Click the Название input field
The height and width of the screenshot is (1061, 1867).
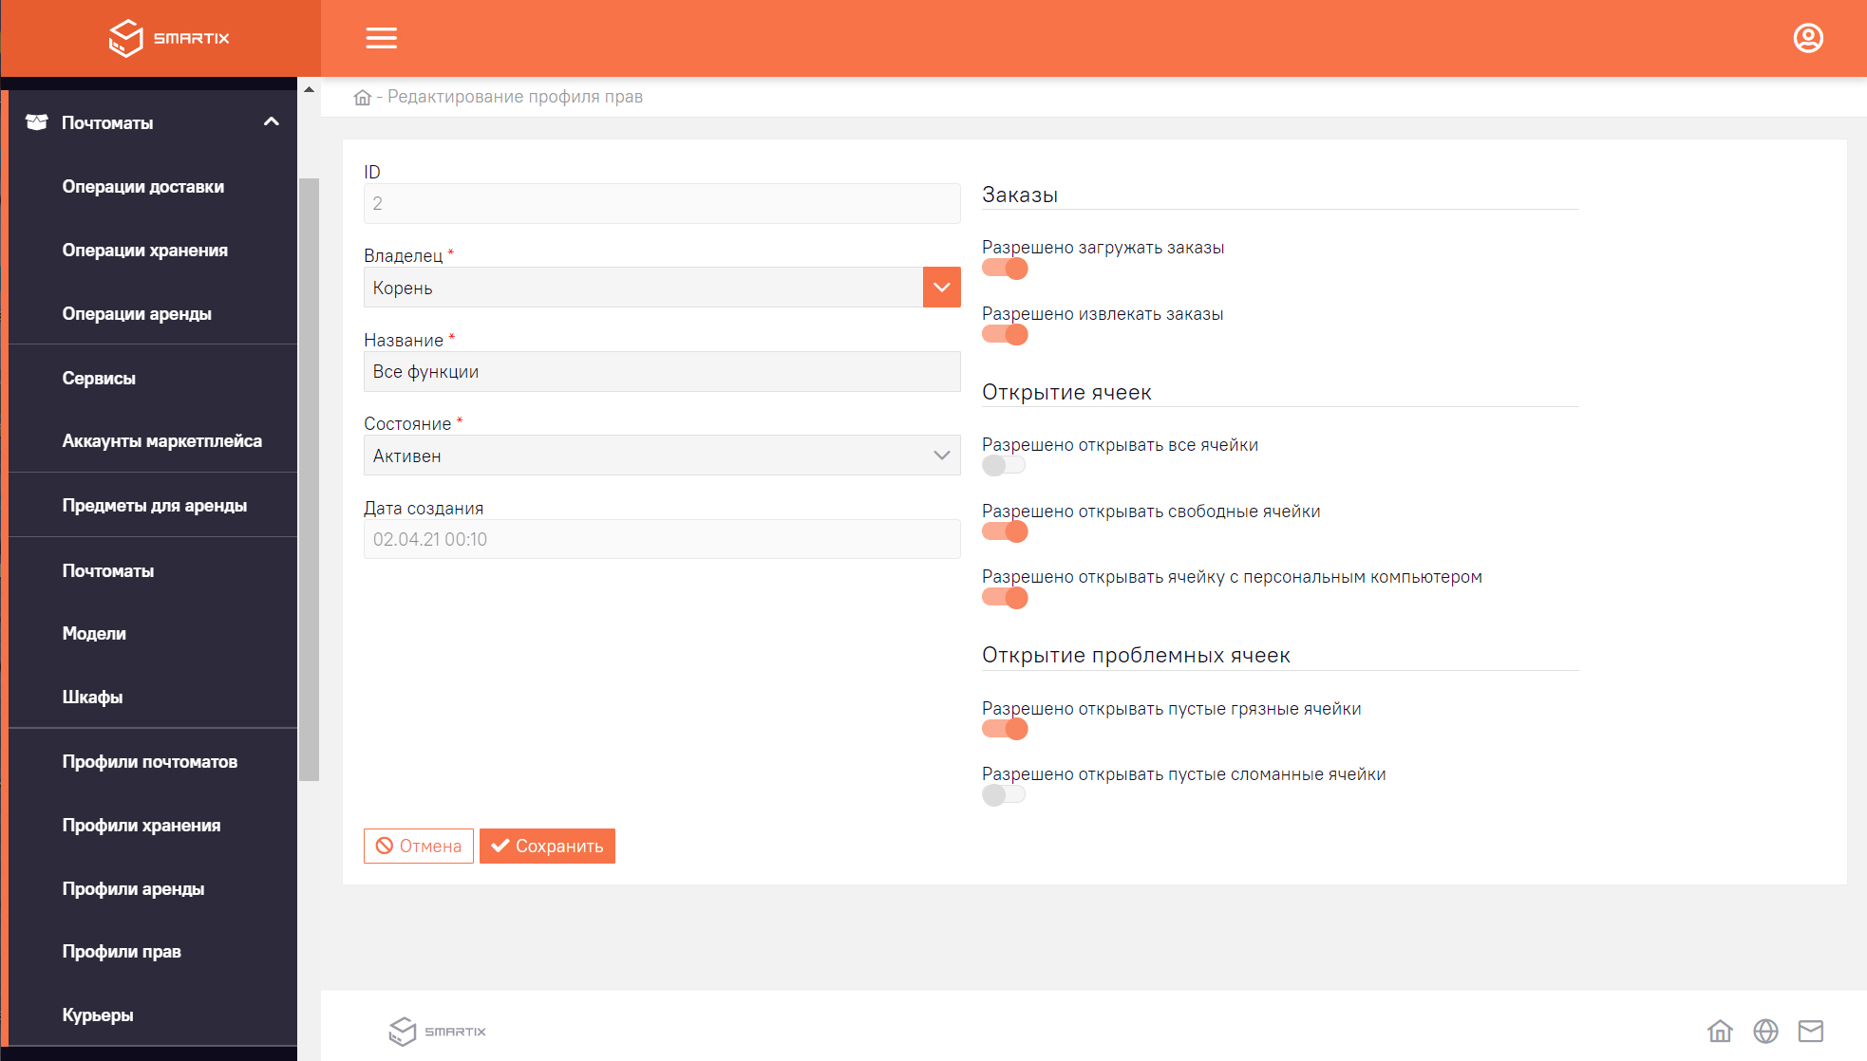[x=660, y=372]
